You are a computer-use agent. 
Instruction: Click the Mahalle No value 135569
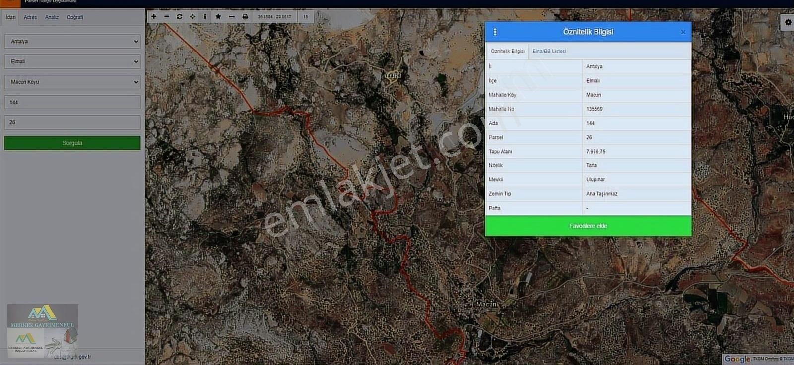595,109
